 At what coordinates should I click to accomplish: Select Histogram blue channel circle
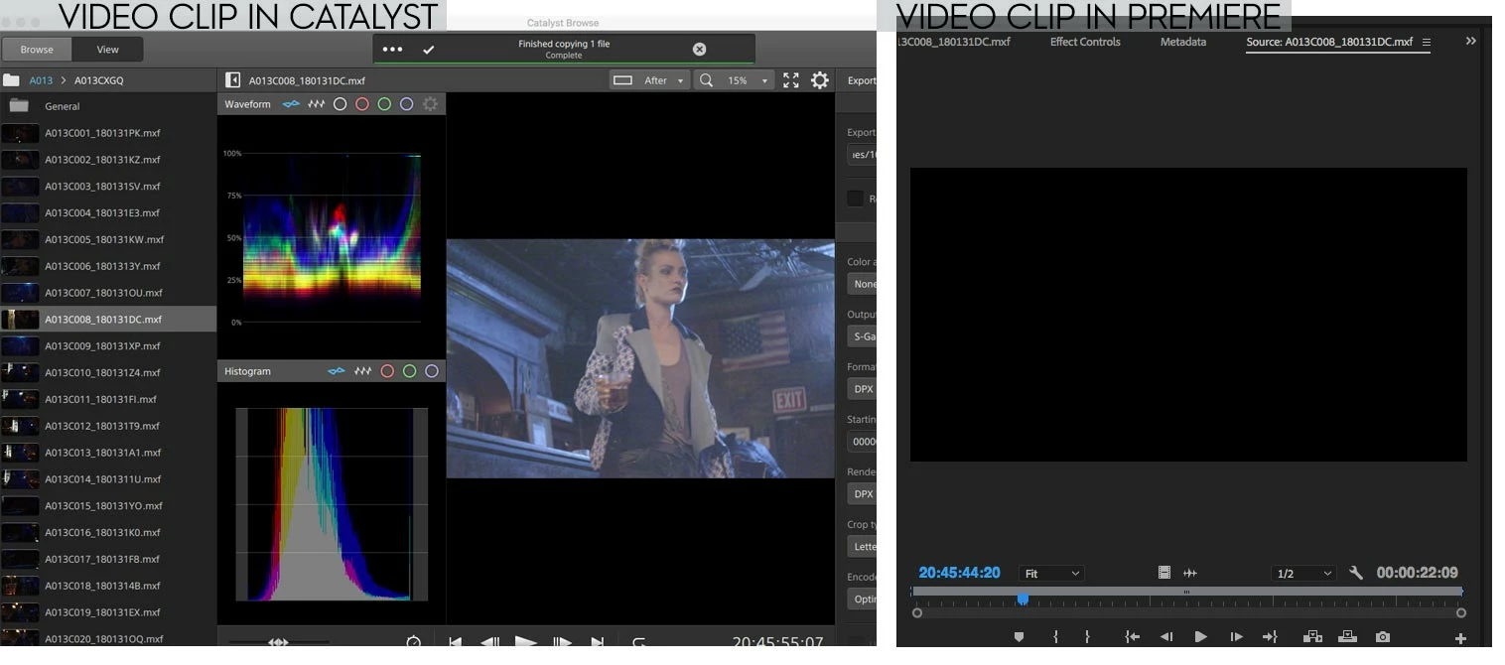coord(432,371)
